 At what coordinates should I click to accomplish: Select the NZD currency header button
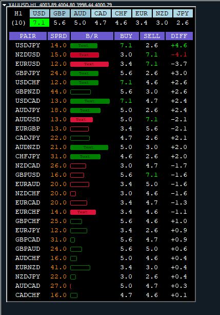tap(162, 13)
